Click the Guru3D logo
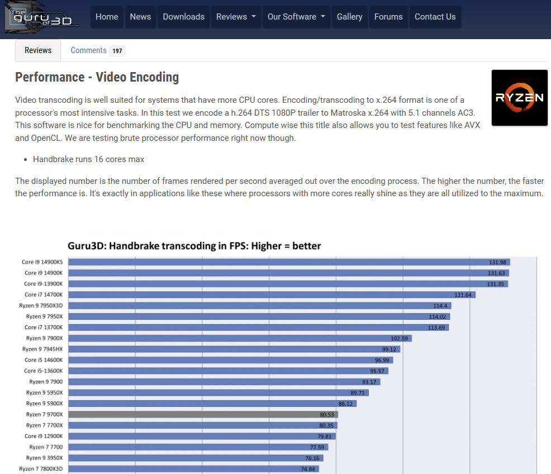Viewport: 551px width, 474px height. point(41,17)
